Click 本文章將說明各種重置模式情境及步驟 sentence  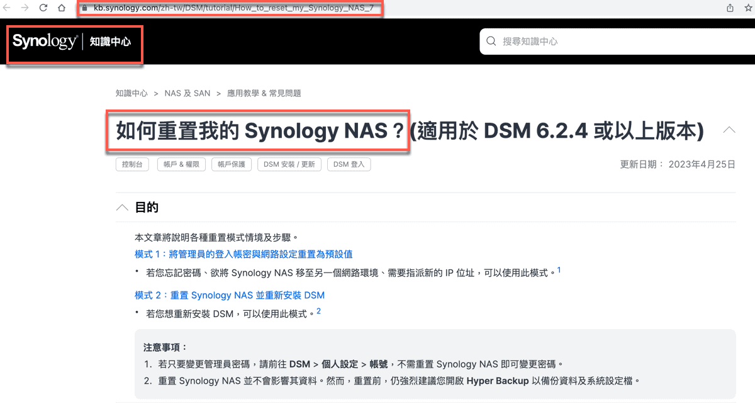[216, 238]
